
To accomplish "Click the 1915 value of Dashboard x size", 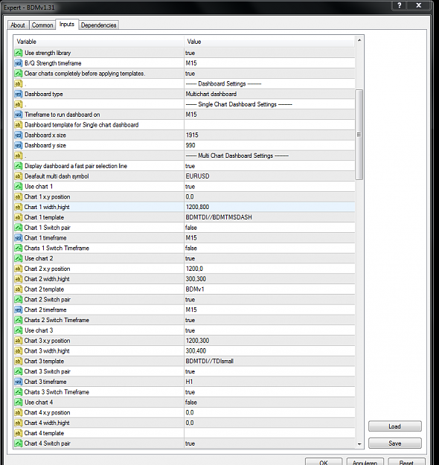I will (192, 135).
